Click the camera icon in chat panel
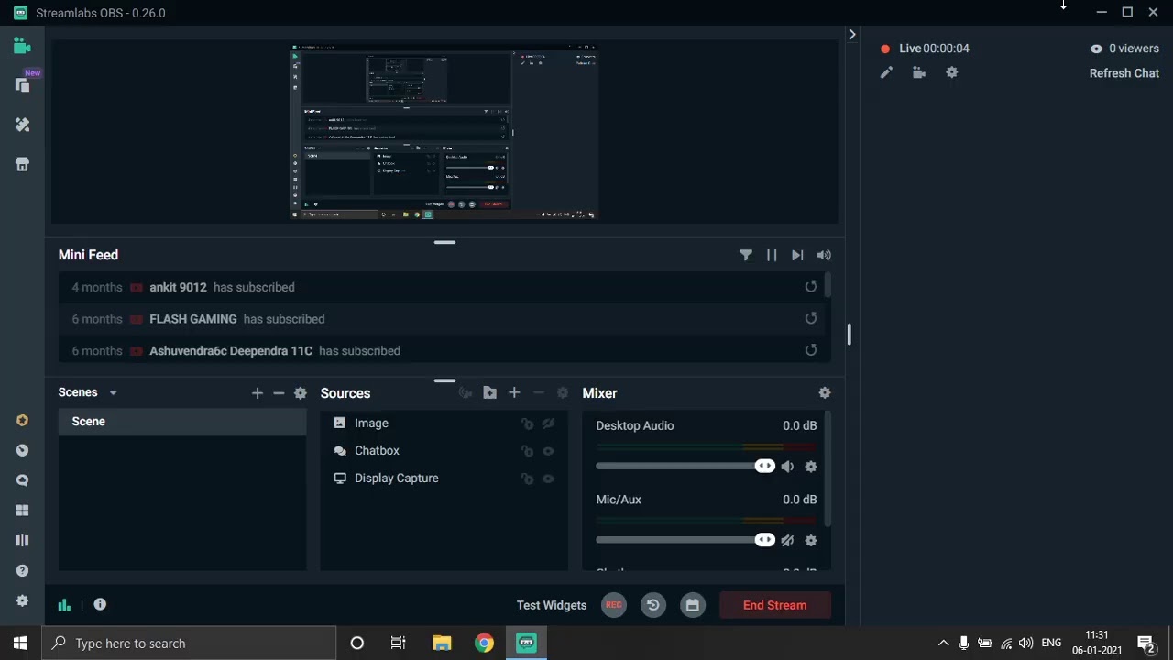 (x=919, y=72)
